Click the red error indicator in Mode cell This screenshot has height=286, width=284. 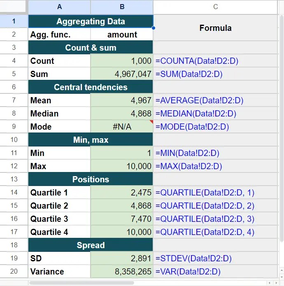pyautogui.click(x=151, y=122)
